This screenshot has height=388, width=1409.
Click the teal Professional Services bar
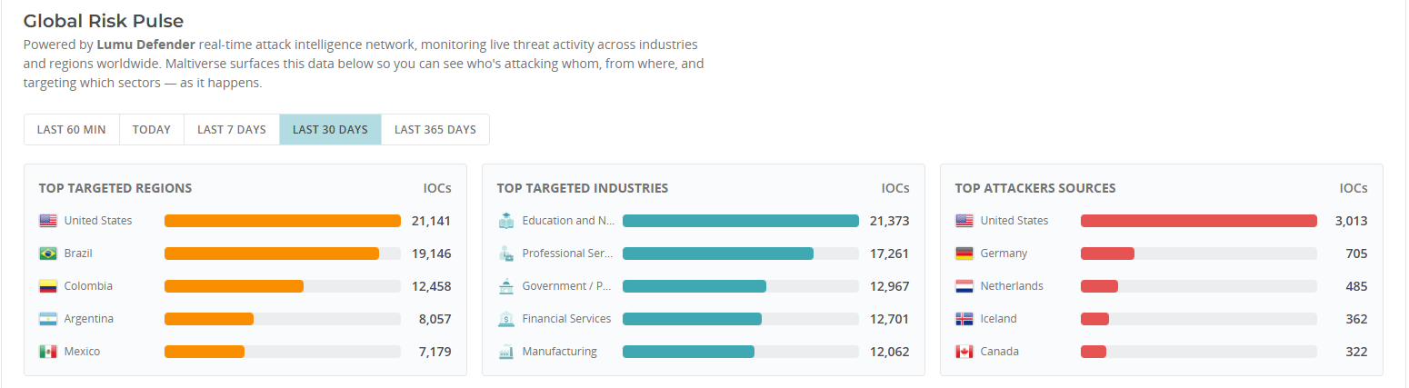click(x=718, y=254)
